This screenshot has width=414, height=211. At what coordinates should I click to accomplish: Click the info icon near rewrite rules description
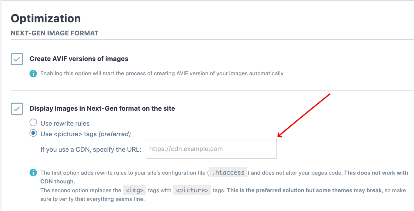33,173
